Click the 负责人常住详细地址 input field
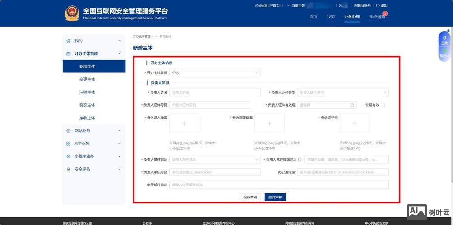Image resolution: width=453 pixels, height=225 pixels. [347, 160]
